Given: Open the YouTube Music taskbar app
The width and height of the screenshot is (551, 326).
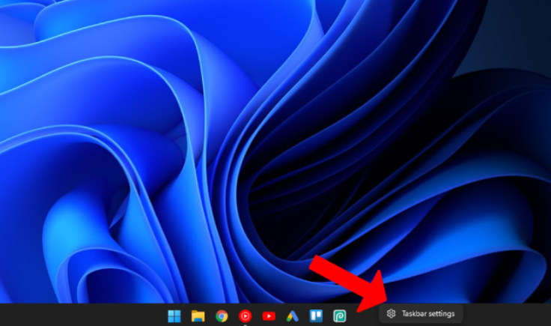Looking at the screenshot, I should [x=245, y=316].
